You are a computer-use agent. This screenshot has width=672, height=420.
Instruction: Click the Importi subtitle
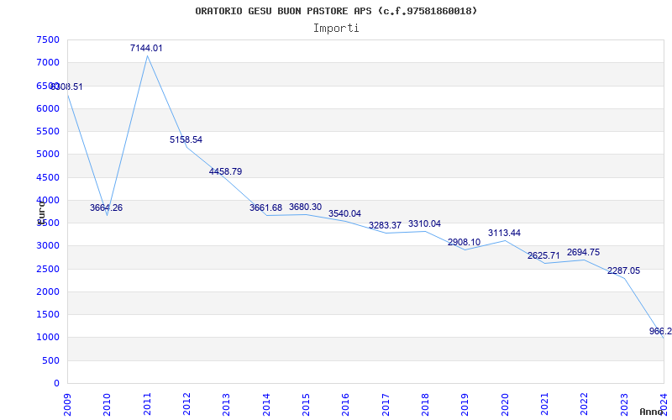(336, 29)
